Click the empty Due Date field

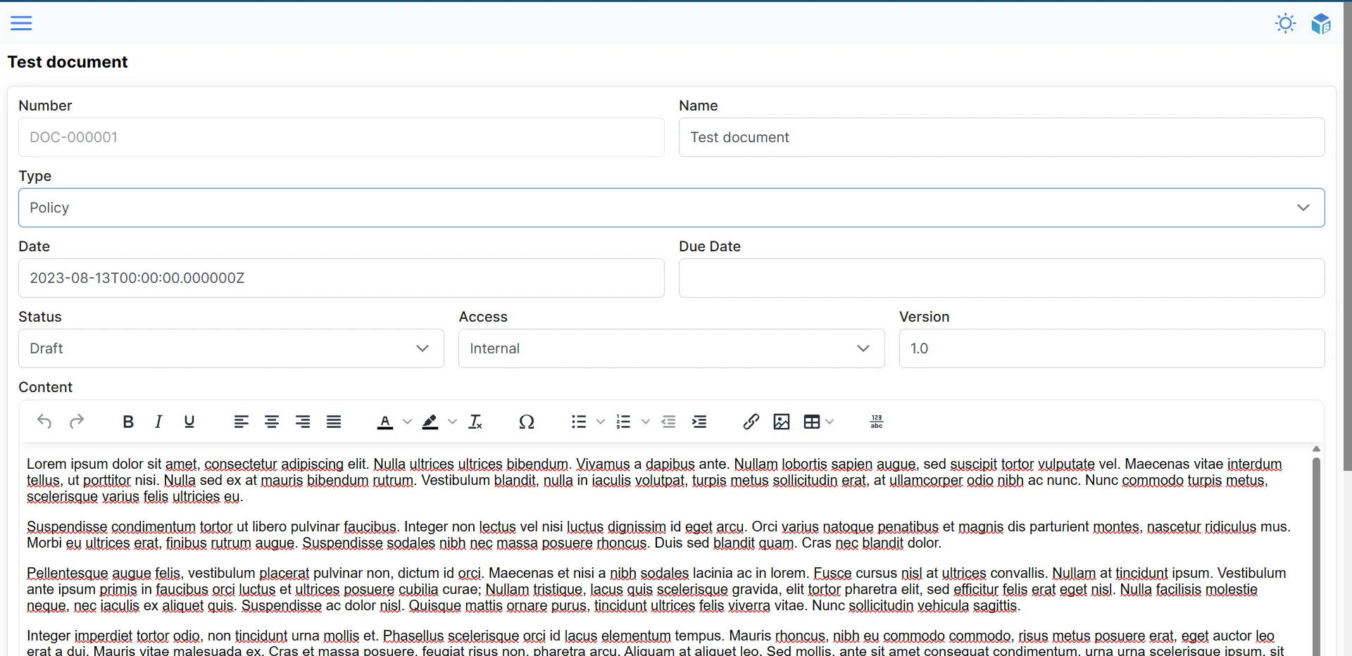click(1001, 278)
